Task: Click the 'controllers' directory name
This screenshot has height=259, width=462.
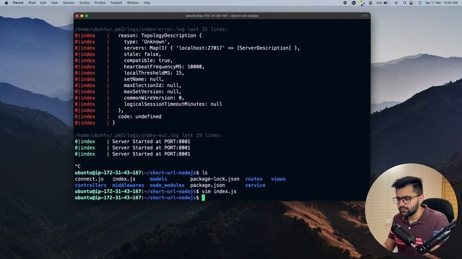Action: [91, 186]
